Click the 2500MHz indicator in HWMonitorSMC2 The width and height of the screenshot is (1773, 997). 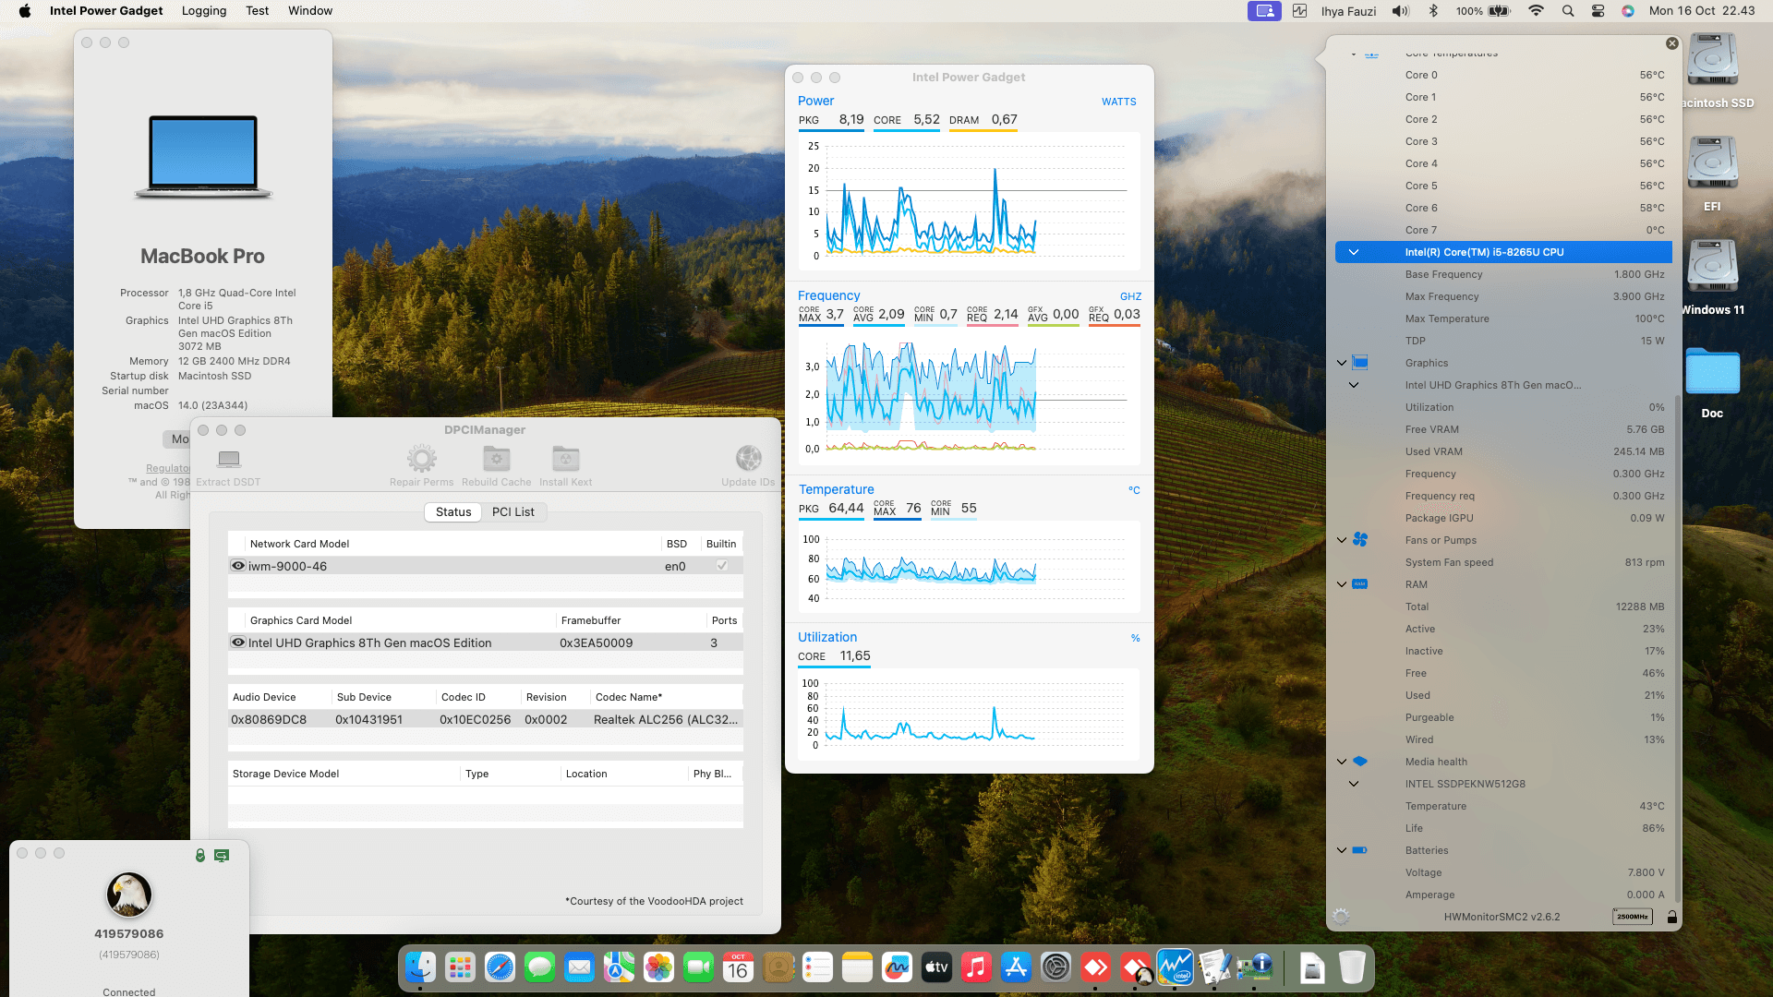pyautogui.click(x=1632, y=917)
